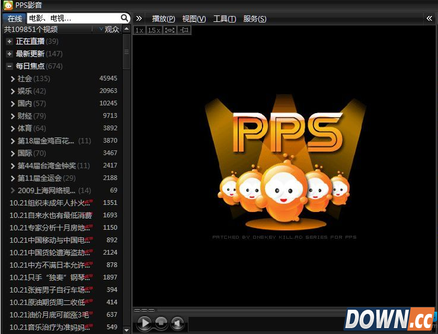Image resolution: width=438 pixels, height=334 pixels.
Task: Click double-arrow icon at top right
Action: pyautogui.click(x=429, y=18)
